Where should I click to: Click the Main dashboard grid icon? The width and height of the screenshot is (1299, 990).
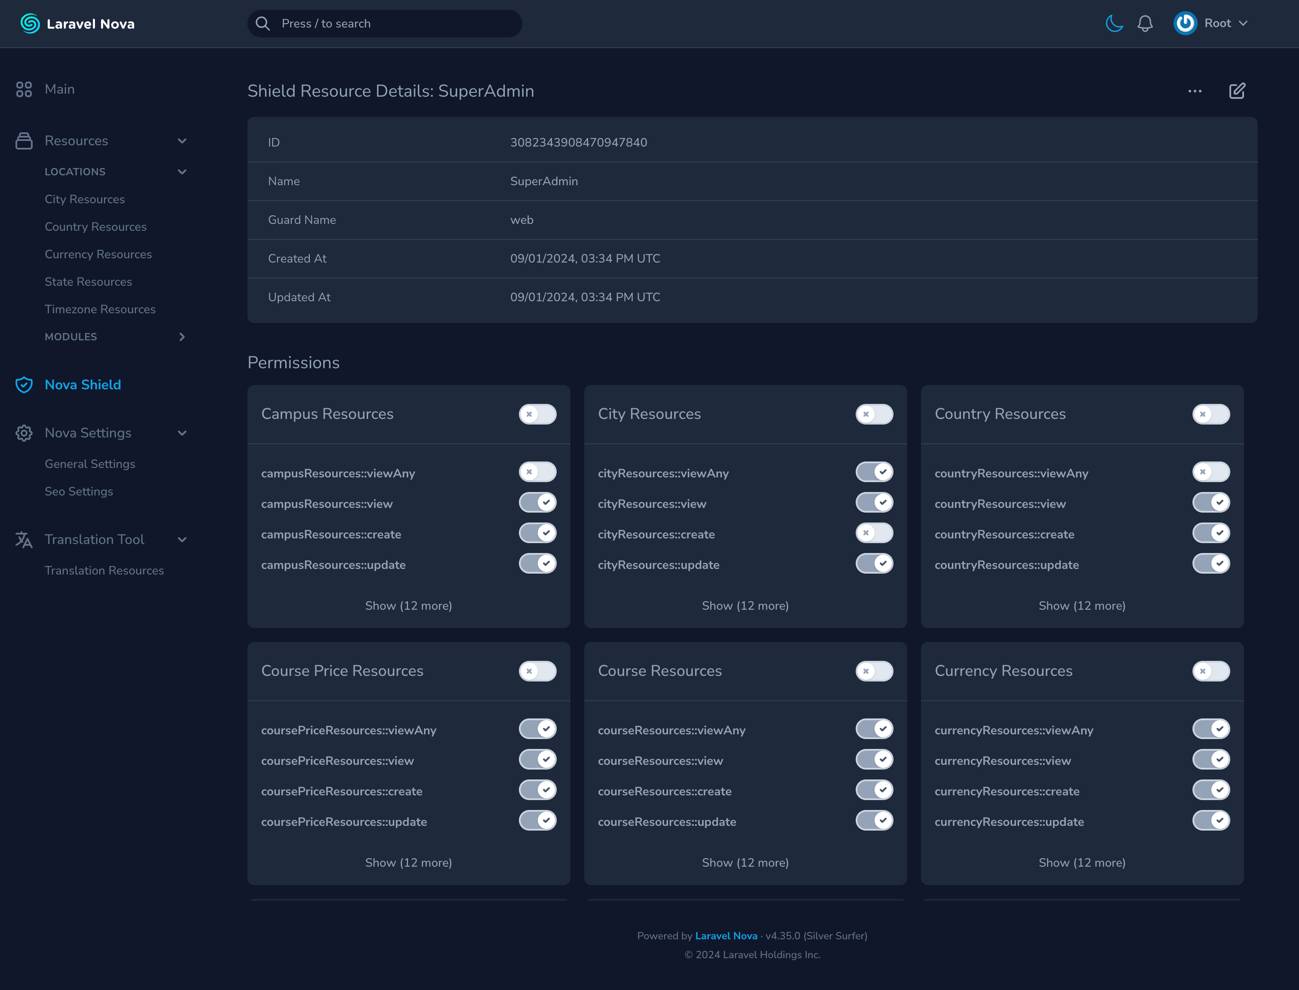24,89
